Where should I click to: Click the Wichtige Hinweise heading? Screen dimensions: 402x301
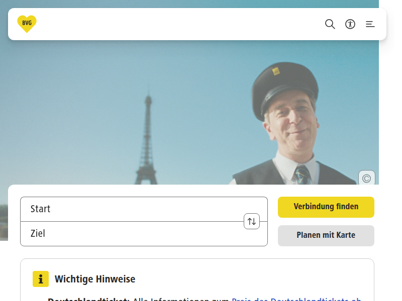coord(95,279)
